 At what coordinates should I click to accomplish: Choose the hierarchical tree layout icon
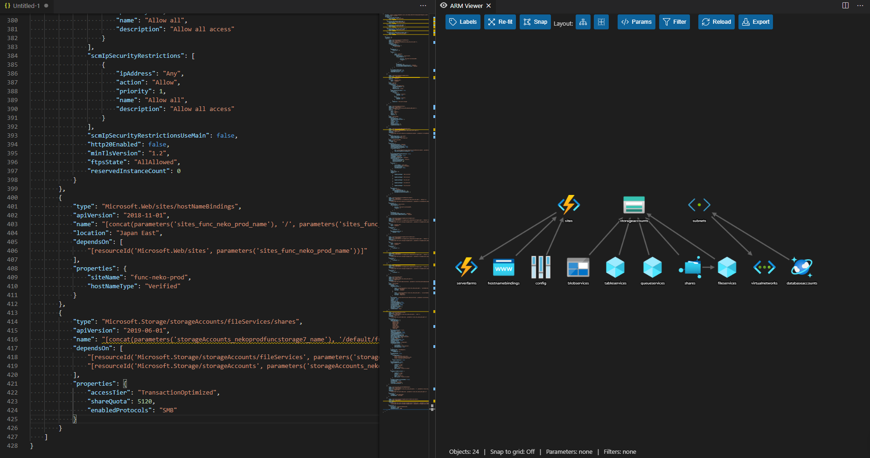[x=583, y=22]
